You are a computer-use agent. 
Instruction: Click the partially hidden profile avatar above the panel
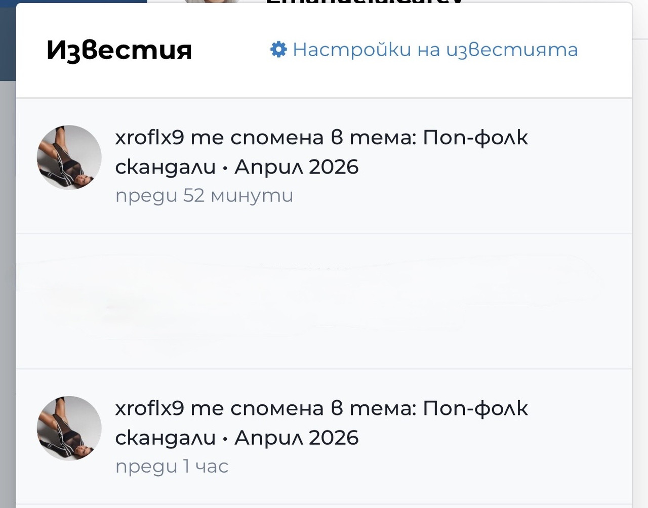click(x=211, y=2)
